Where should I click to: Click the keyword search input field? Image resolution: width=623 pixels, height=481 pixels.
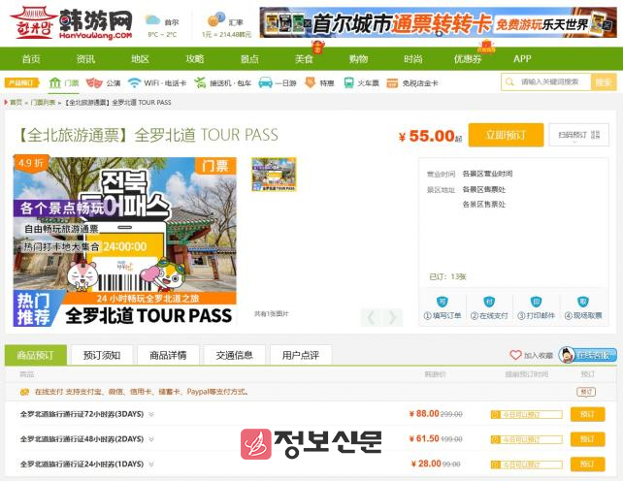555,82
